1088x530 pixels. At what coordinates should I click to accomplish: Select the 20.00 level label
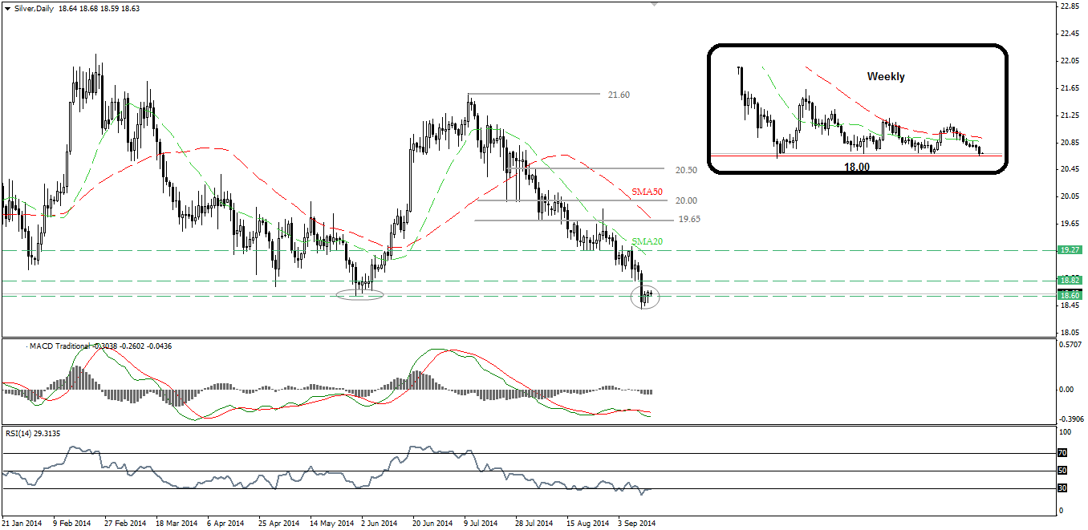(x=686, y=200)
